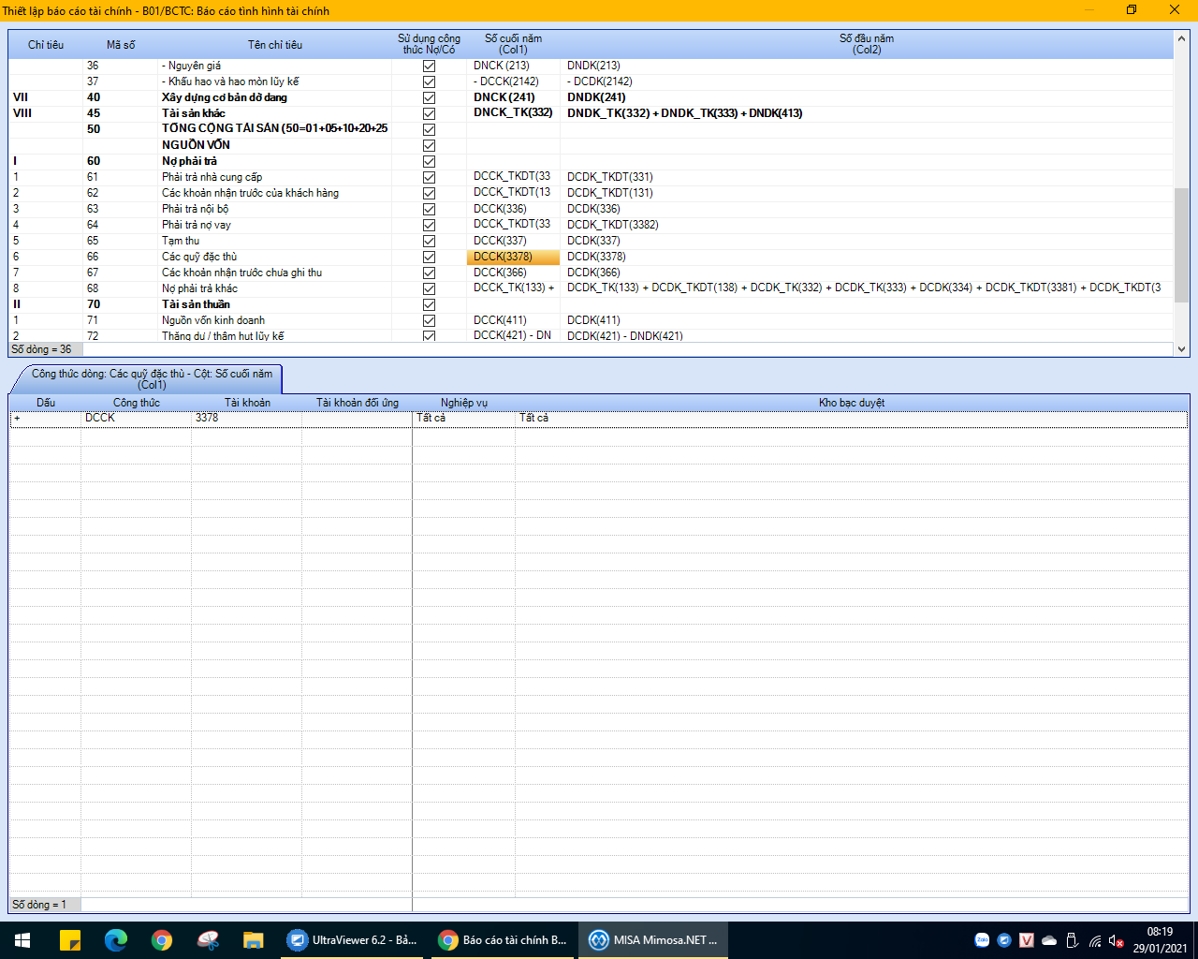Image resolution: width=1198 pixels, height=959 pixels.
Task: Toggle checkbox on 'NGUỒN VỐN' row
Action: (429, 146)
